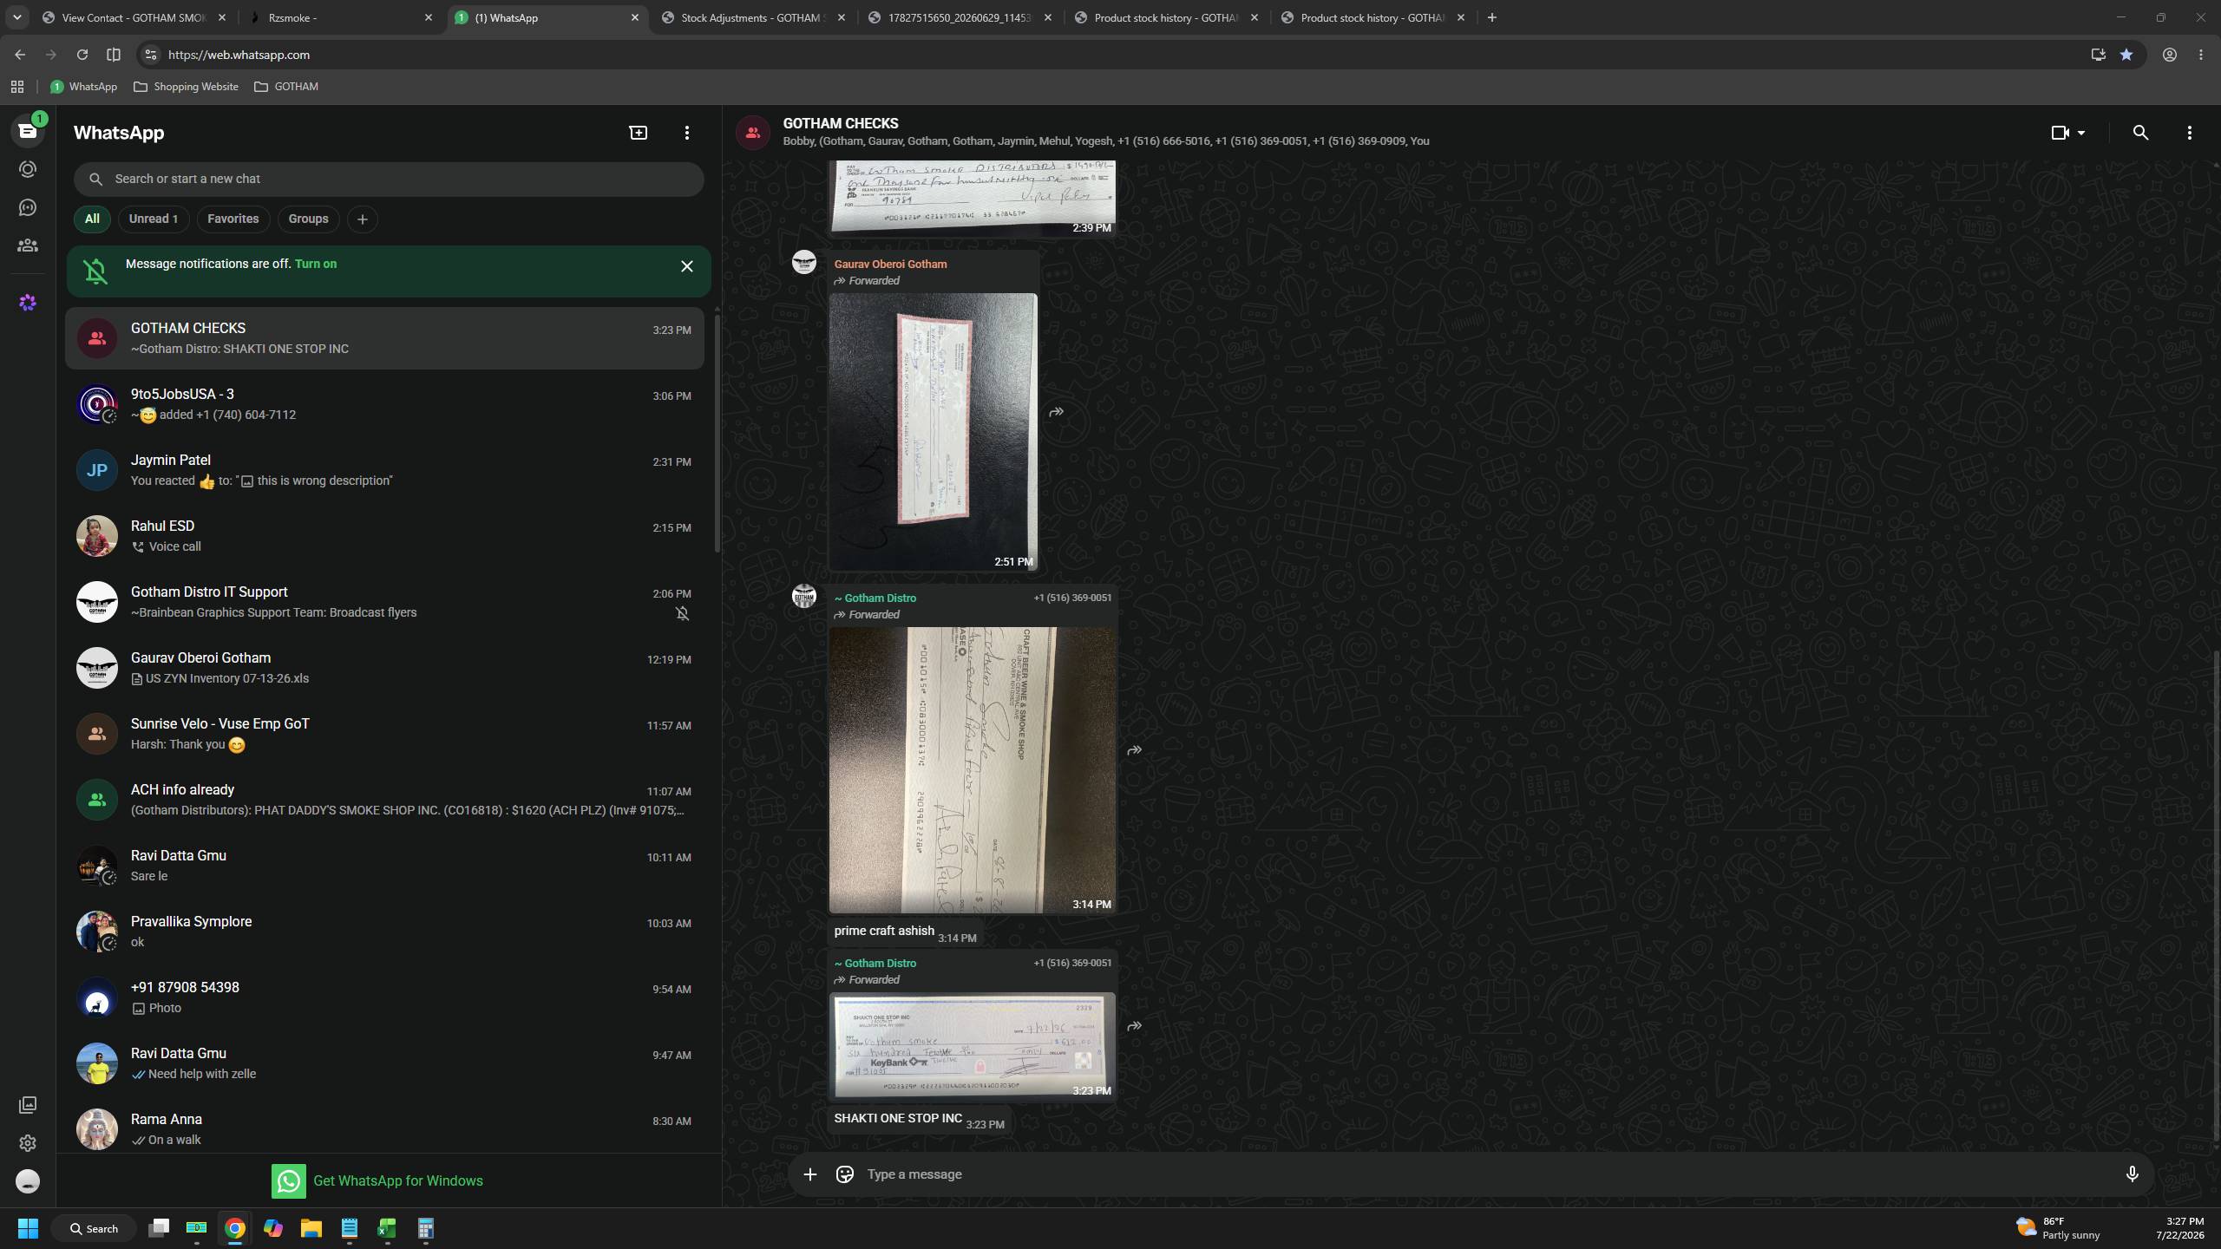The width and height of the screenshot is (2221, 1249).
Task: Forward the SHAKTI ONE STOP check image
Action: pyautogui.click(x=1134, y=1026)
